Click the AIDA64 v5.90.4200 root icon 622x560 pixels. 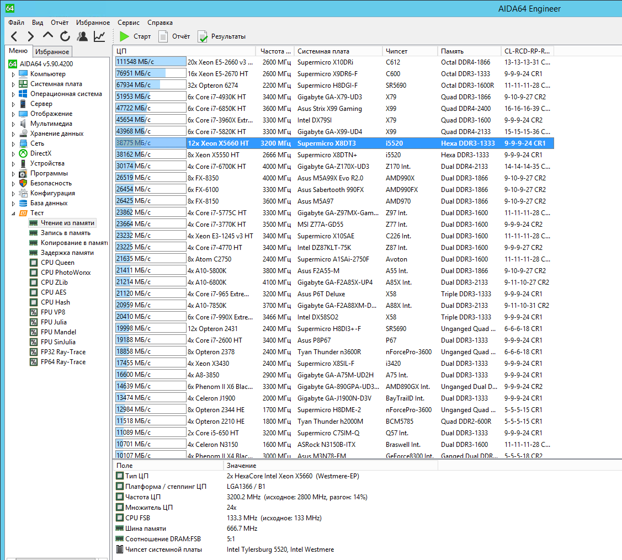click(13, 64)
